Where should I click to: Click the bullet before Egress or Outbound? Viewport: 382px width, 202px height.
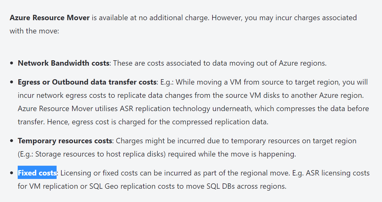(12, 82)
